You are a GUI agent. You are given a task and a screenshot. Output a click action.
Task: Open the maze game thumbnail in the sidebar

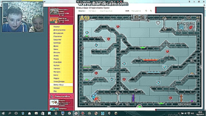pyautogui.click(x=54, y=12)
